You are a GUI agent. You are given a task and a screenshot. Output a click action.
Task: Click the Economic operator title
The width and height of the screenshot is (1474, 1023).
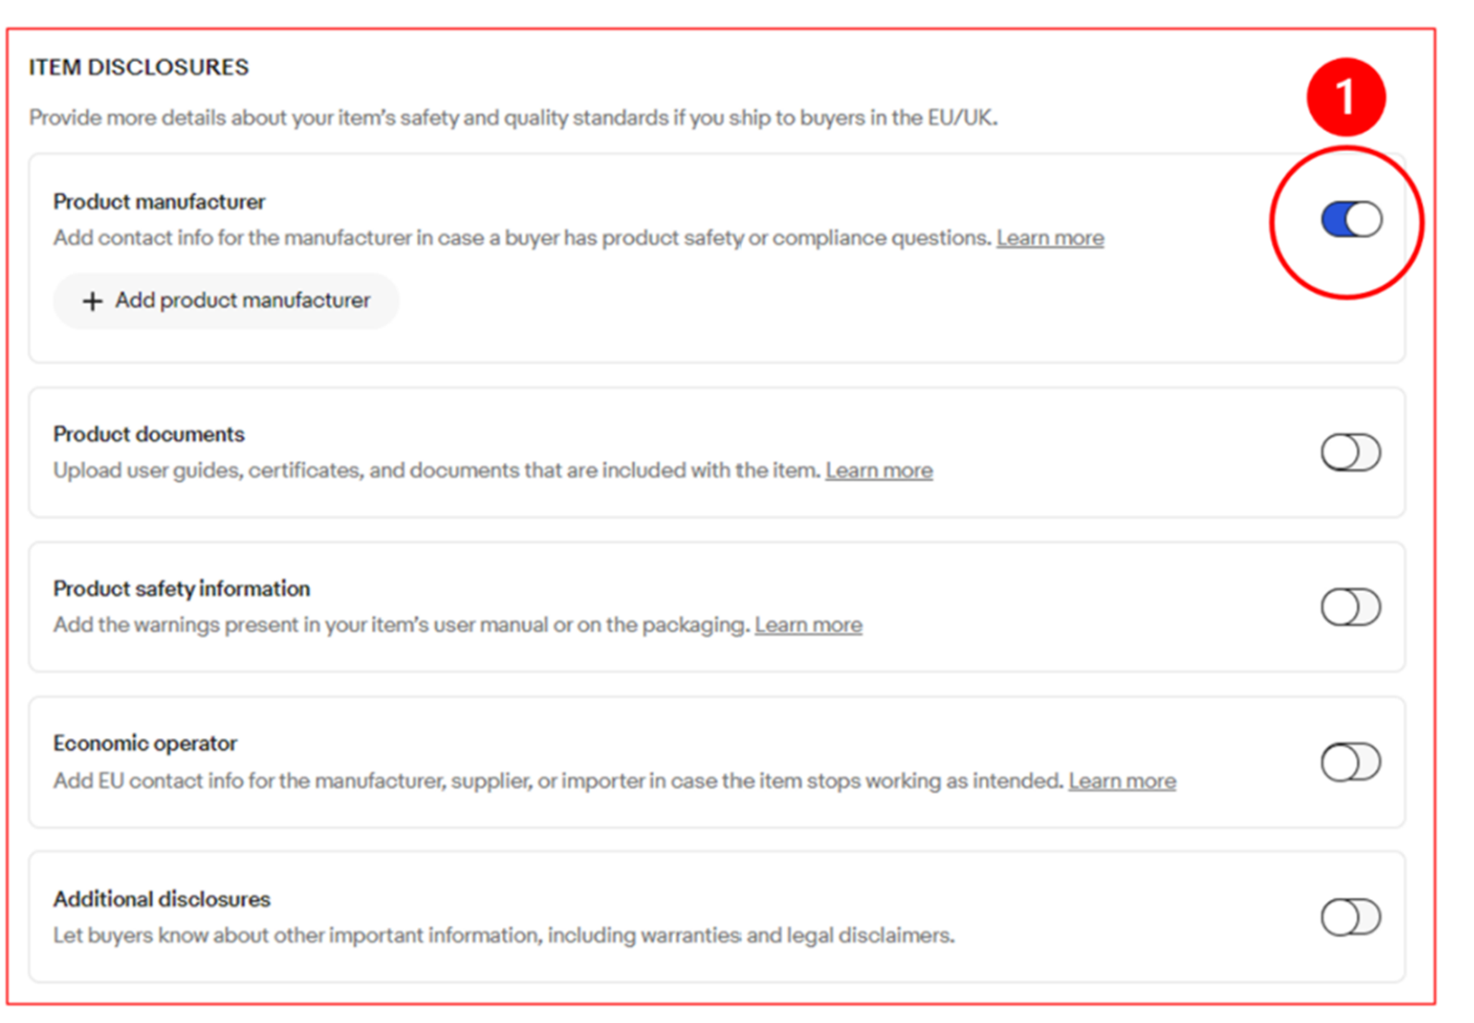tap(145, 744)
